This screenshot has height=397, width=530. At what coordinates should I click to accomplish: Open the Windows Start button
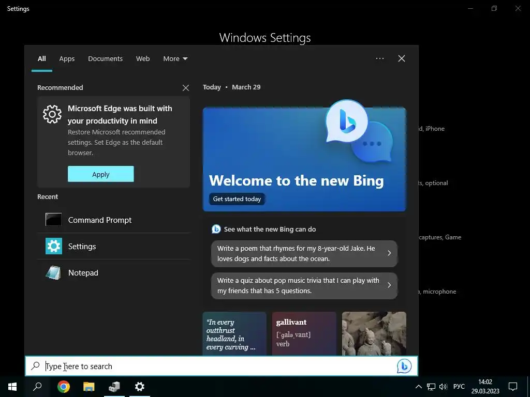tap(12, 387)
